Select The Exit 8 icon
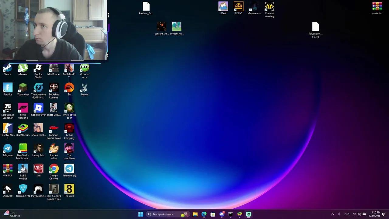Image resolution: width=389 pixels, height=219 pixels. (69, 191)
